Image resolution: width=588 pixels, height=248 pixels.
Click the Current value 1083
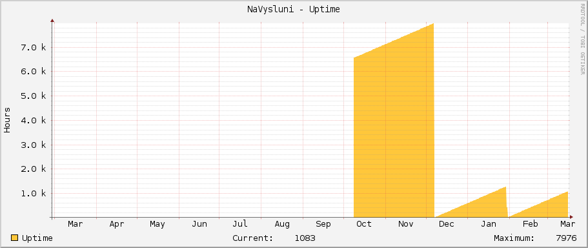pos(305,238)
